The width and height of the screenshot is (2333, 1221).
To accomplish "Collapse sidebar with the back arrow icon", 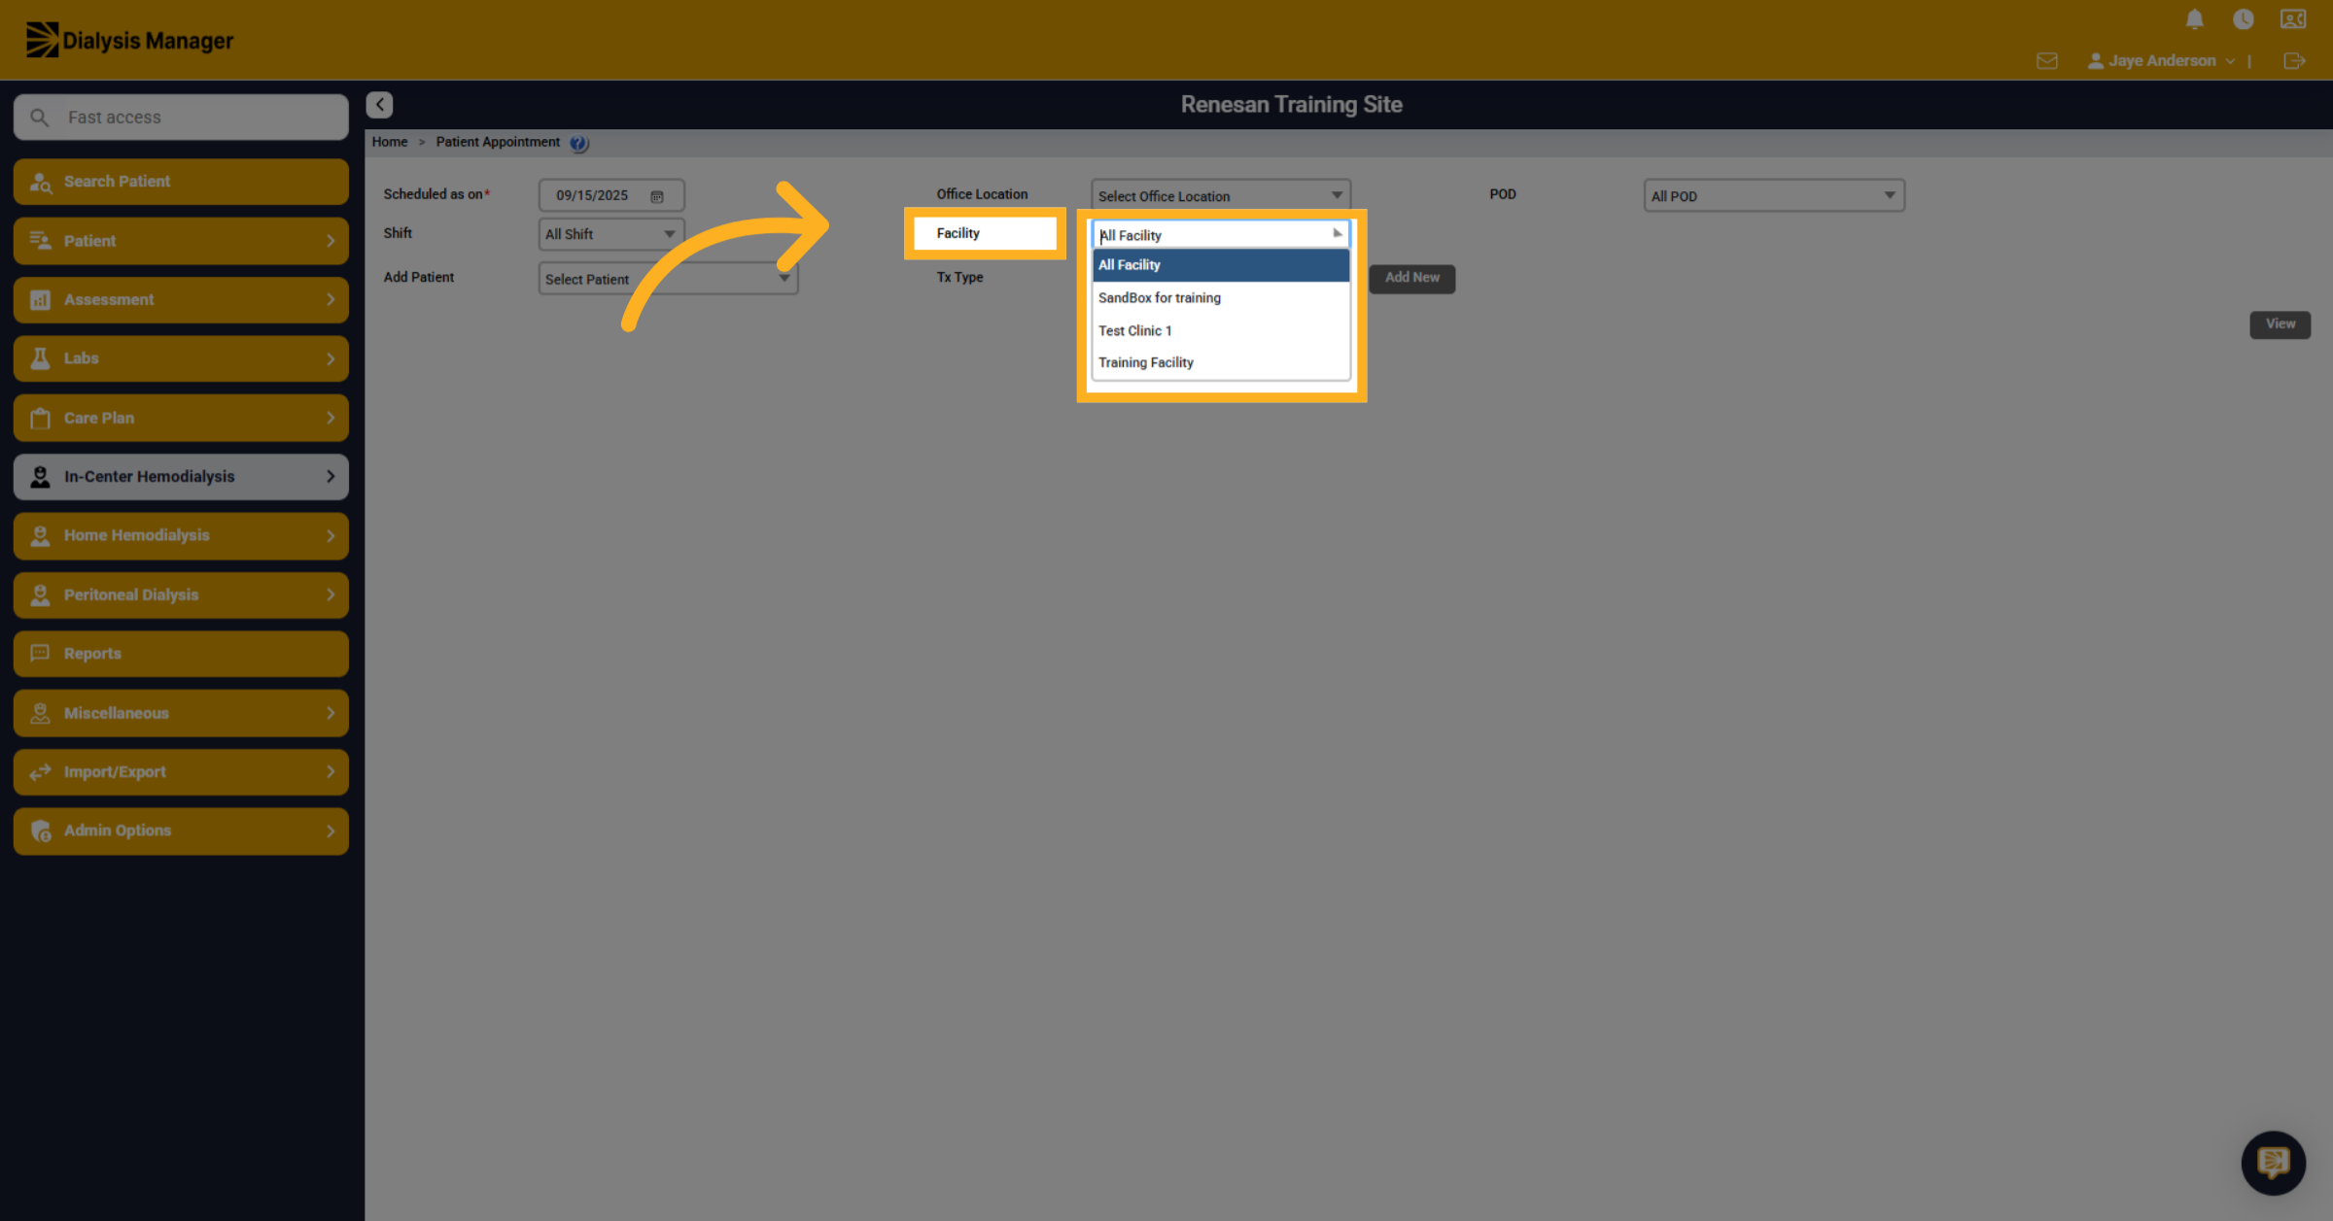I will (x=379, y=104).
